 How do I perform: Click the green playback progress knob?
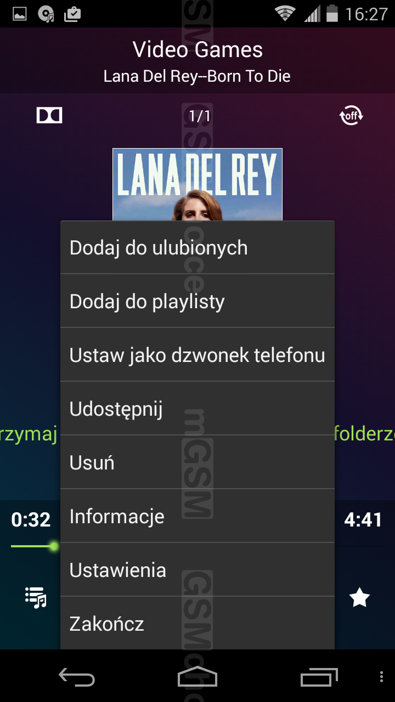click(54, 546)
